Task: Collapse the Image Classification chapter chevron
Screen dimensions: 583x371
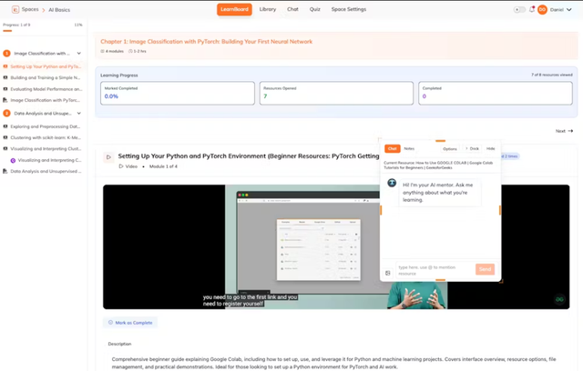Action: point(79,54)
